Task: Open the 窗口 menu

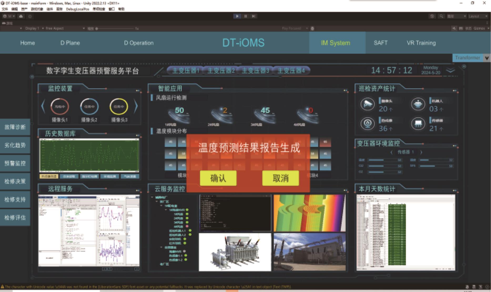Action: coord(112,9)
